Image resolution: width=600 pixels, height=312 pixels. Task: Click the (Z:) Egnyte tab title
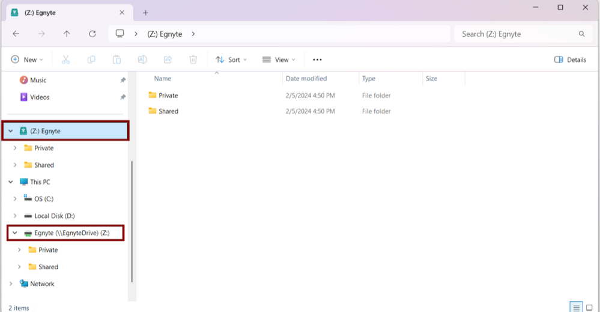coord(40,13)
